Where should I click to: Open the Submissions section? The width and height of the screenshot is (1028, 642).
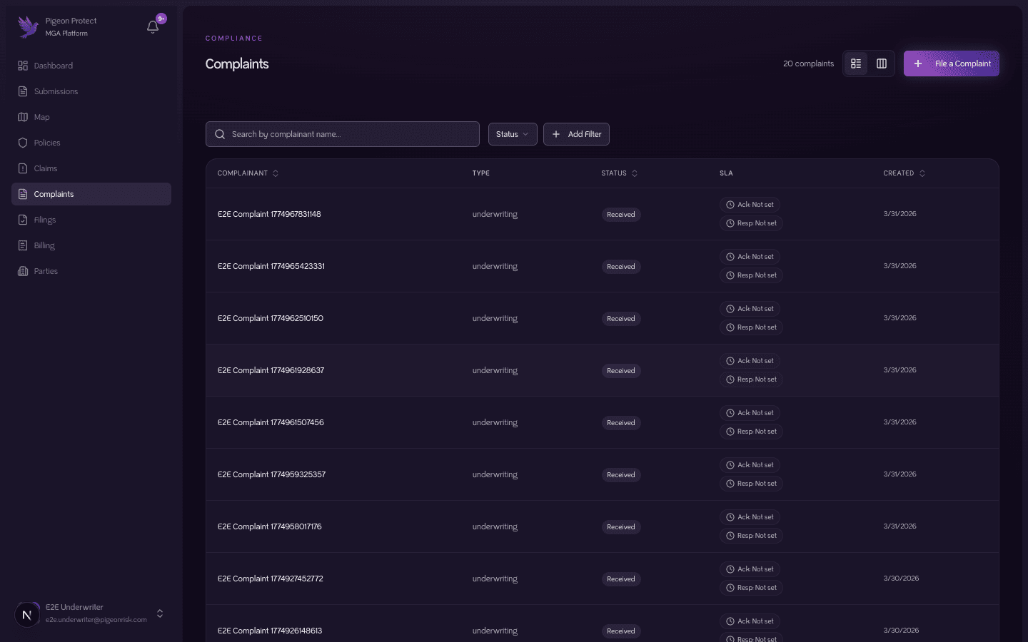click(x=55, y=91)
